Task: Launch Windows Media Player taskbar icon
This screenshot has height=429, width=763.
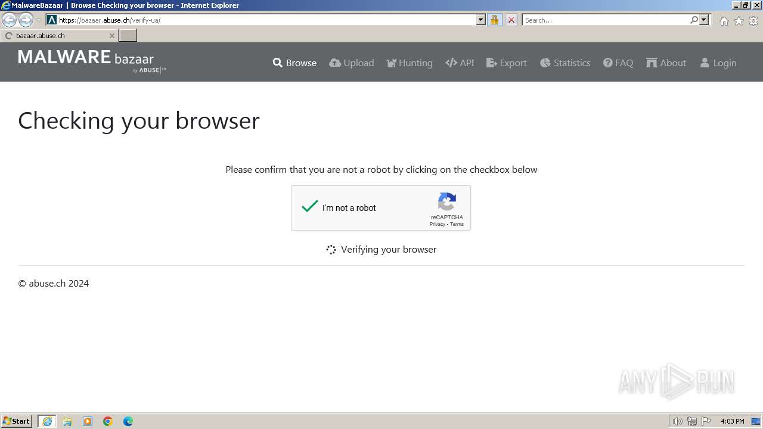Action: pyautogui.click(x=88, y=421)
